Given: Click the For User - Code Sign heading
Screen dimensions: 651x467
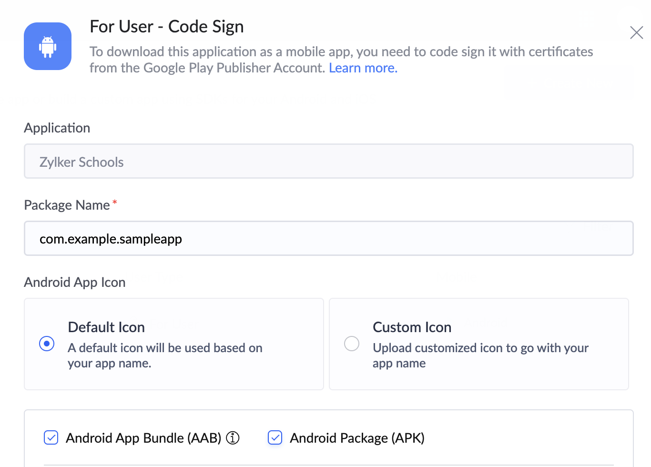Looking at the screenshot, I should click(167, 27).
